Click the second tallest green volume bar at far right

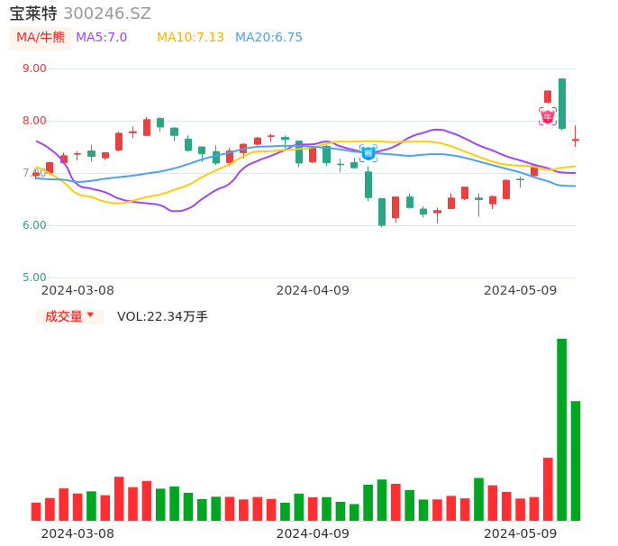pyautogui.click(x=576, y=460)
